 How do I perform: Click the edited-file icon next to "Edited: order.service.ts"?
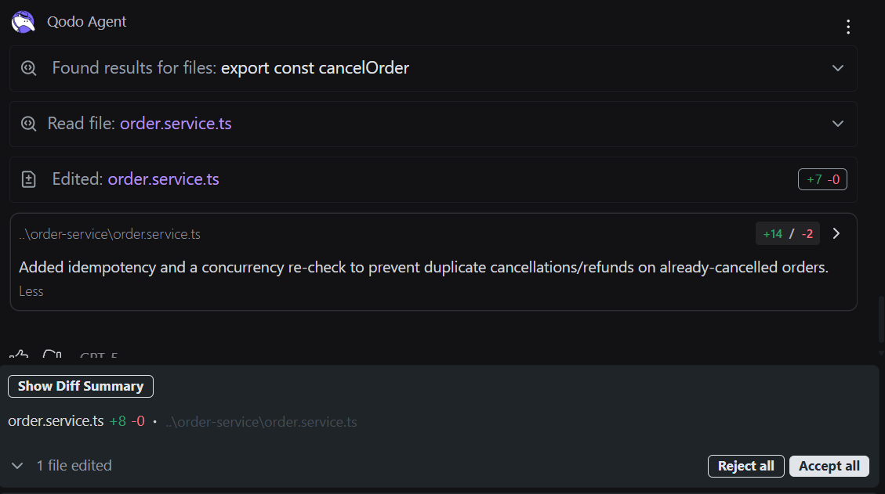point(28,179)
